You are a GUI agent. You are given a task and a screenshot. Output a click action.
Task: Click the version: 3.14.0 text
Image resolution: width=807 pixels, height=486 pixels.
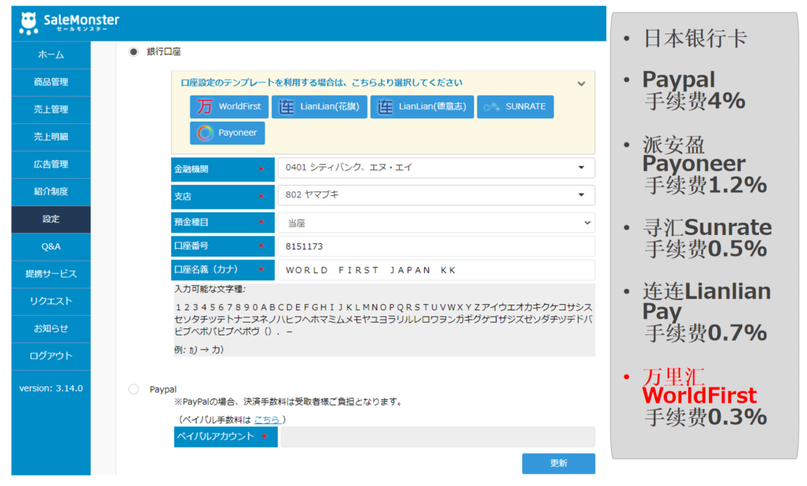[51, 389]
